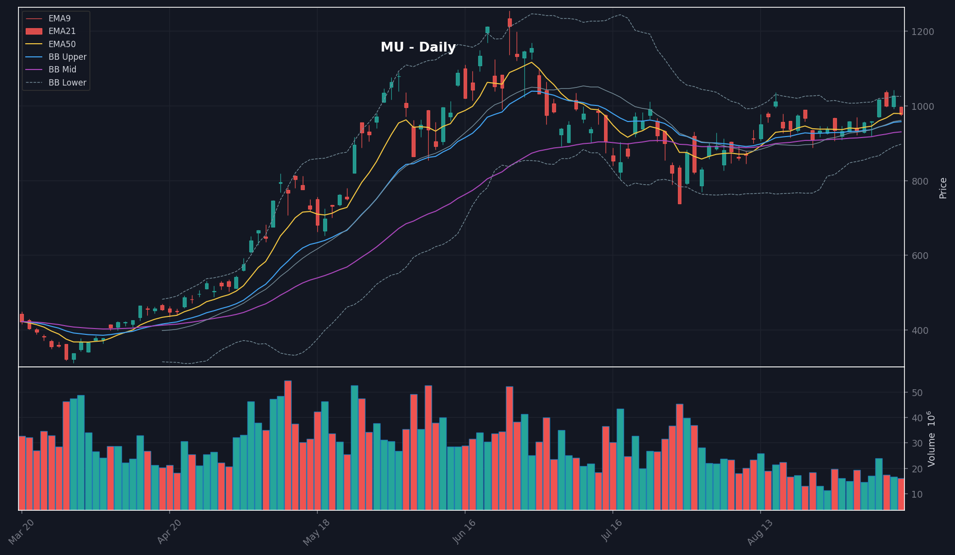Click the Price axis title
Screen dimensions: 955x555
pos(943,188)
